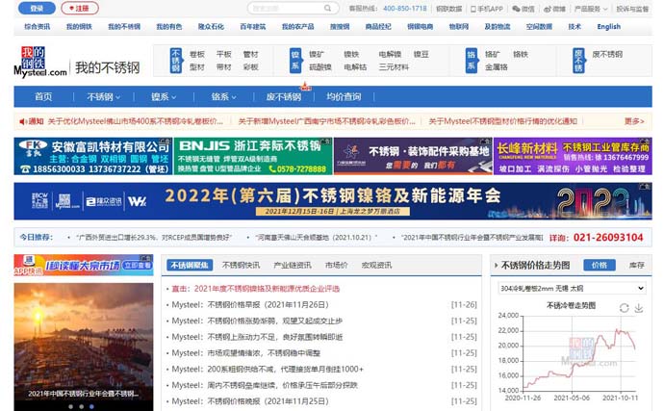
Task: Select the first carousel dot
Action: (70, 407)
